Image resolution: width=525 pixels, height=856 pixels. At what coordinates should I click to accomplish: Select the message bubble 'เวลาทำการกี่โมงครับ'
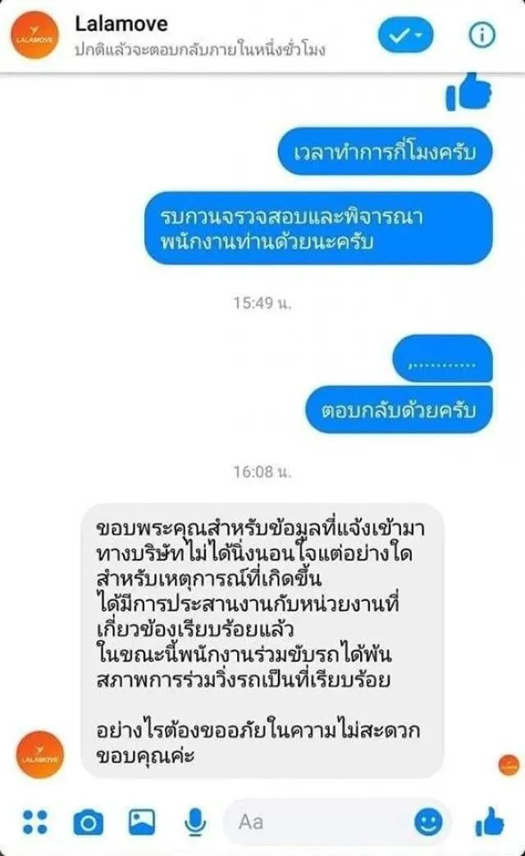tap(386, 152)
